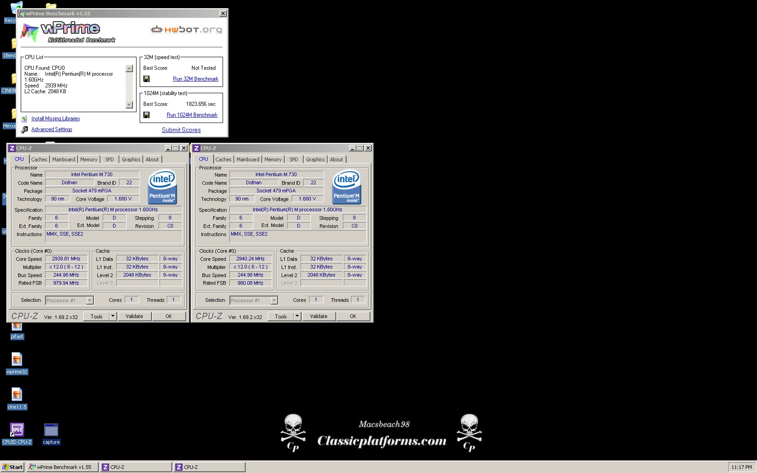The height and width of the screenshot is (473, 757).
Task: Switch to SPD tab in right CPU-Z
Action: [294, 159]
